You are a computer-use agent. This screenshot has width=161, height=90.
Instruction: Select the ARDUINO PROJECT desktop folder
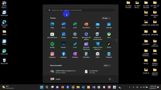(x=155, y=72)
